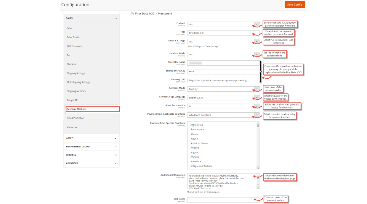Open Multishipping Settings in sidebar
Viewport: 367px width, 204px height.
tap(78, 82)
